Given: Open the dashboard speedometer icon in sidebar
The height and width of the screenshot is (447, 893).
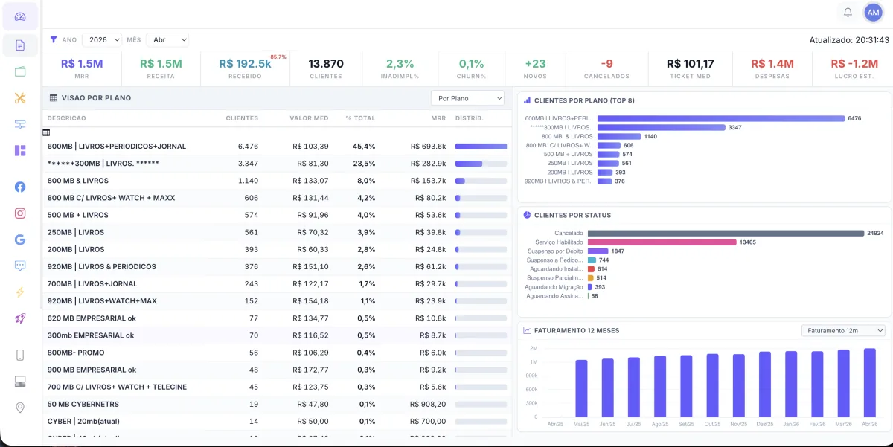Looking at the screenshot, I should tap(20, 16).
